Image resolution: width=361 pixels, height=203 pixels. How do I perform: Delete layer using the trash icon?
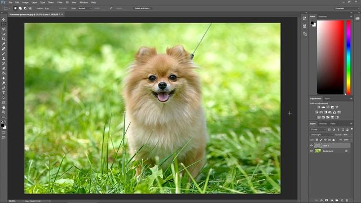[x=347, y=201]
